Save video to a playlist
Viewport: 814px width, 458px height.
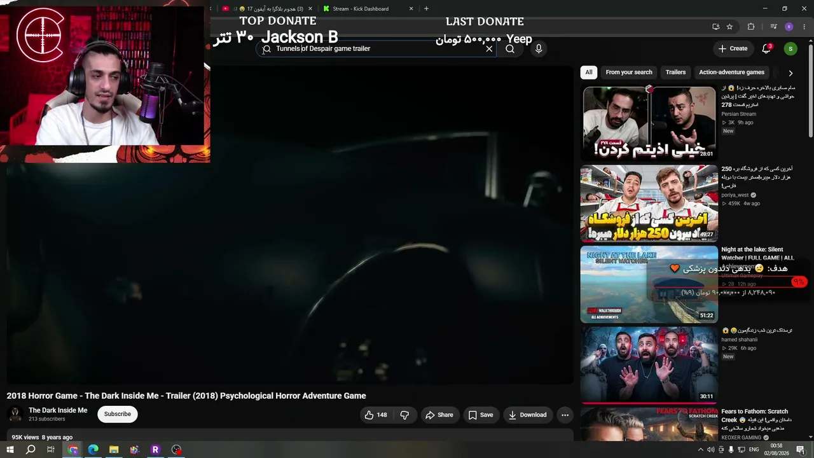[481, 415]
